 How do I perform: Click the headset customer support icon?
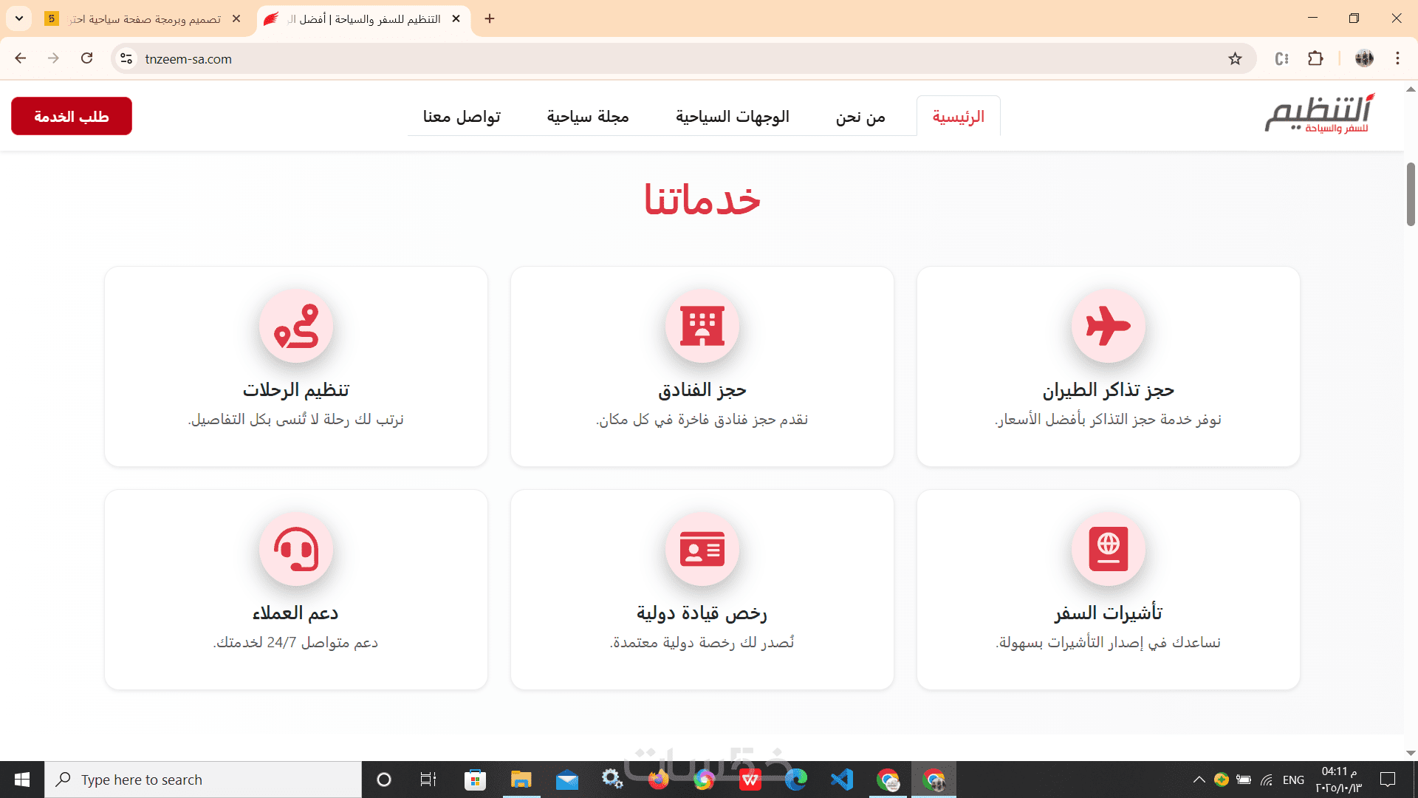coord(295,549)
